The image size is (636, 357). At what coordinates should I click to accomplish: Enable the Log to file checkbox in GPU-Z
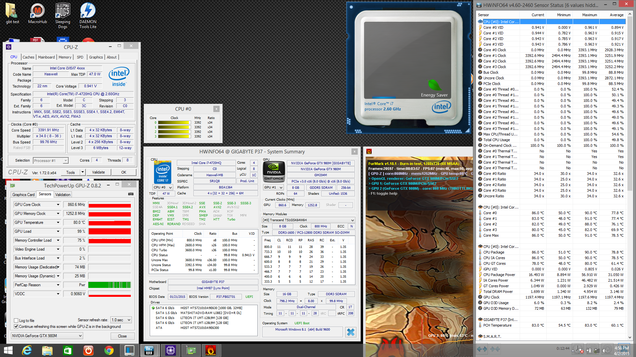pos(16,320)
